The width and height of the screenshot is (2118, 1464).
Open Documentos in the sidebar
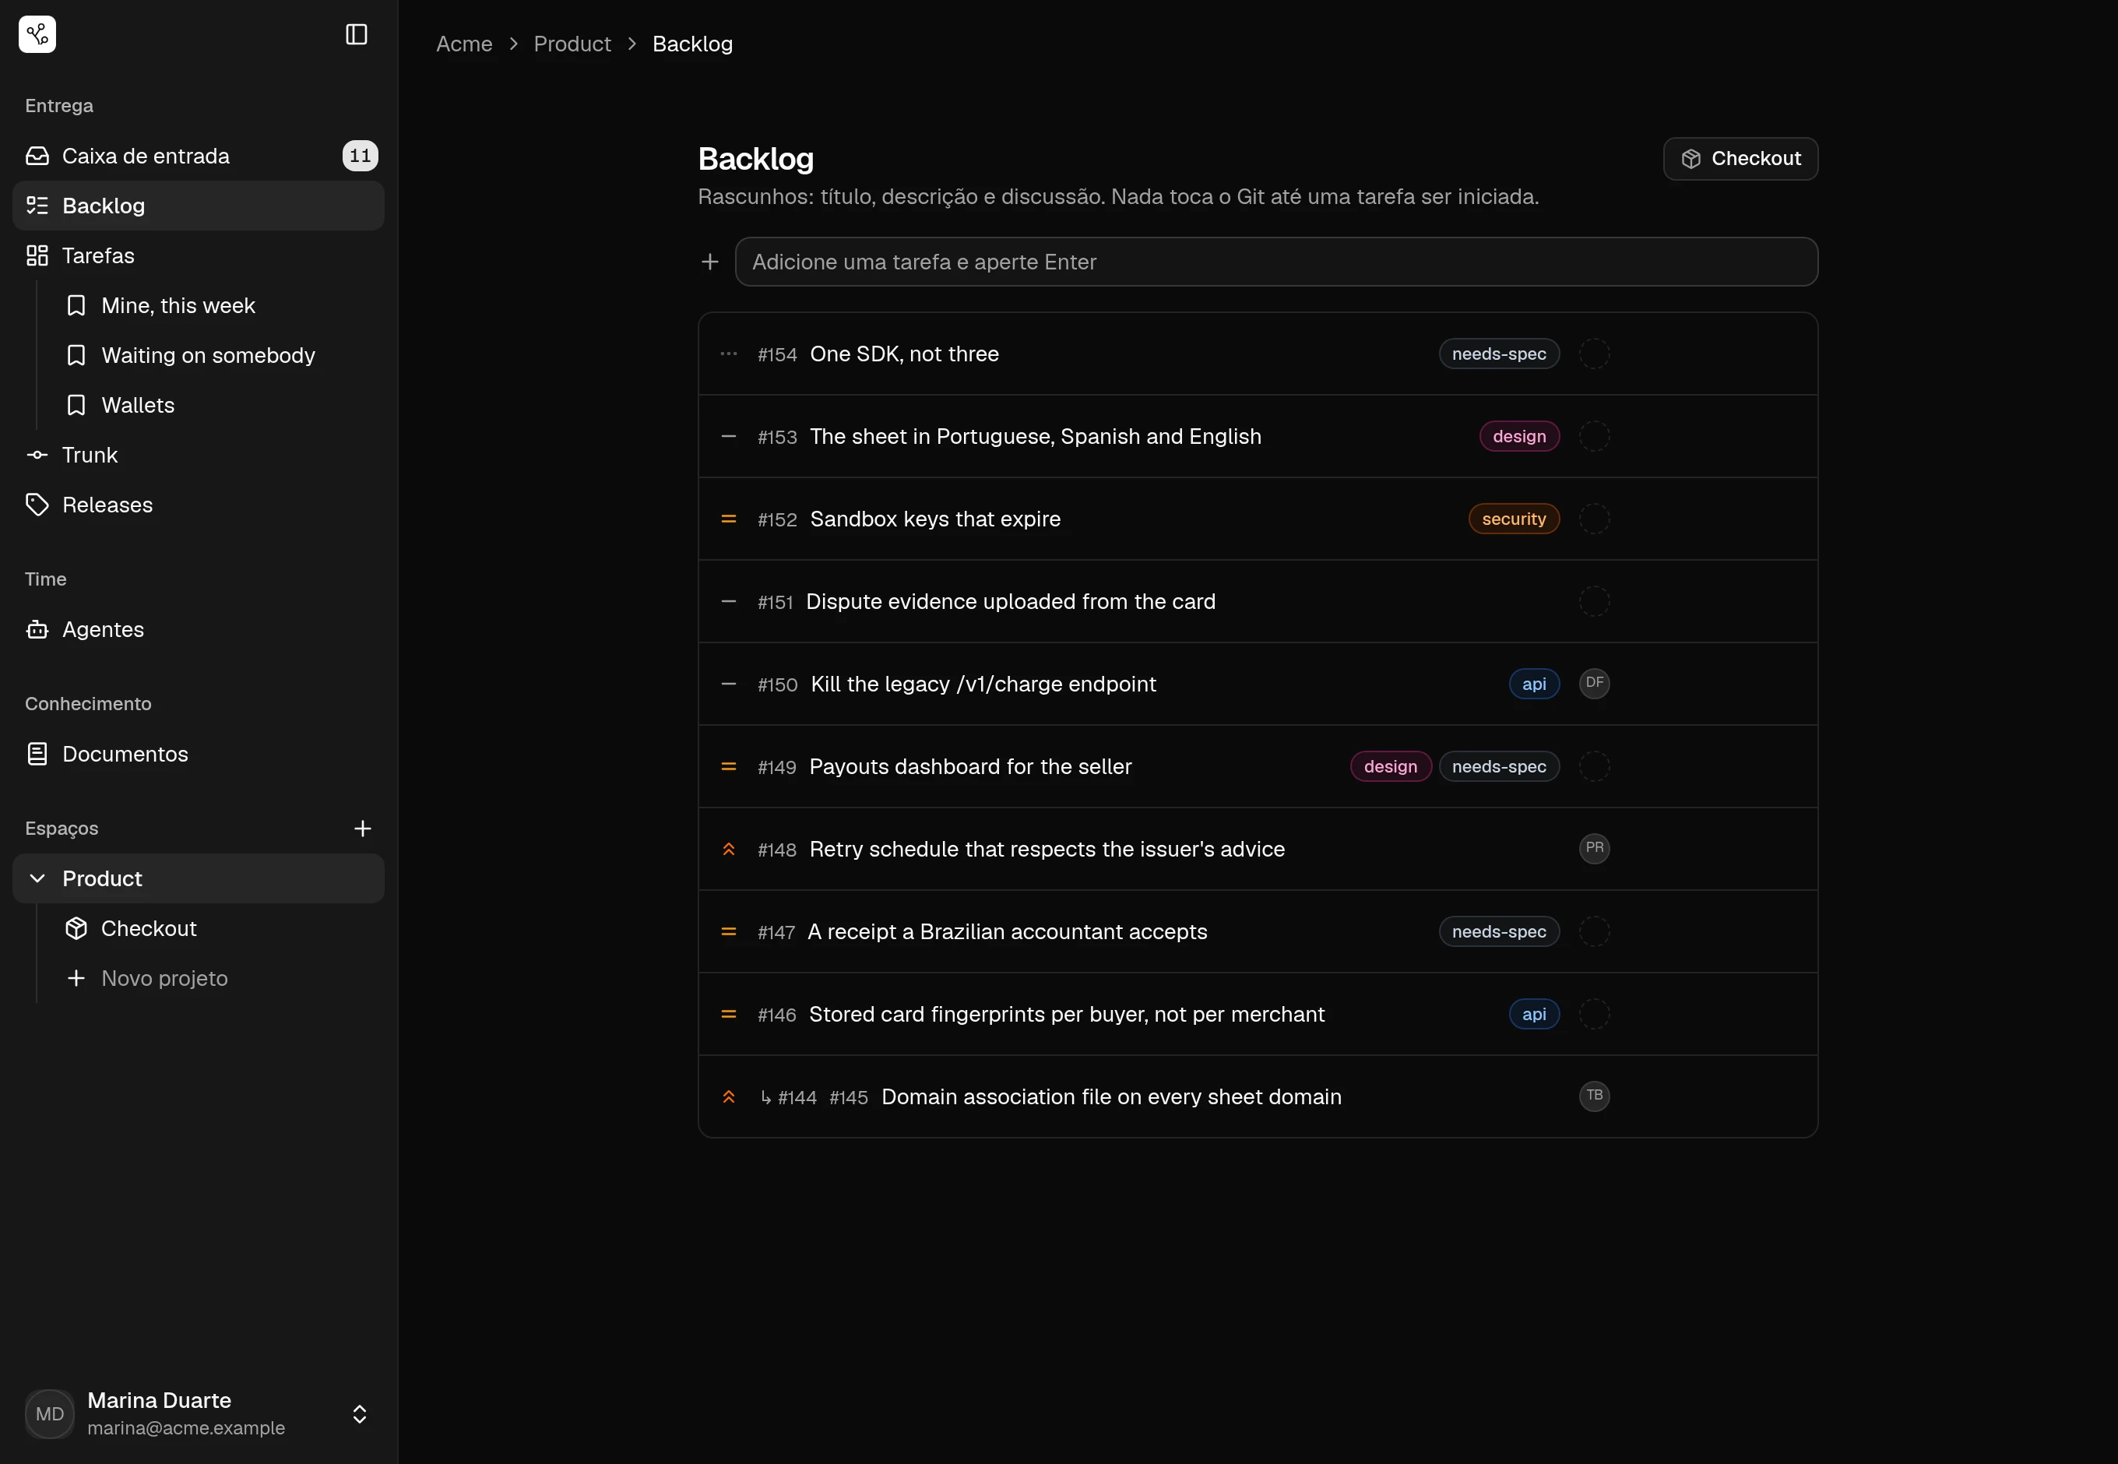[x=198, y=754]
